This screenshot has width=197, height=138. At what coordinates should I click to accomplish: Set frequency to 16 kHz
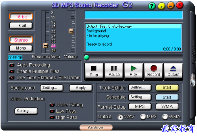click(x=53, y=27)
